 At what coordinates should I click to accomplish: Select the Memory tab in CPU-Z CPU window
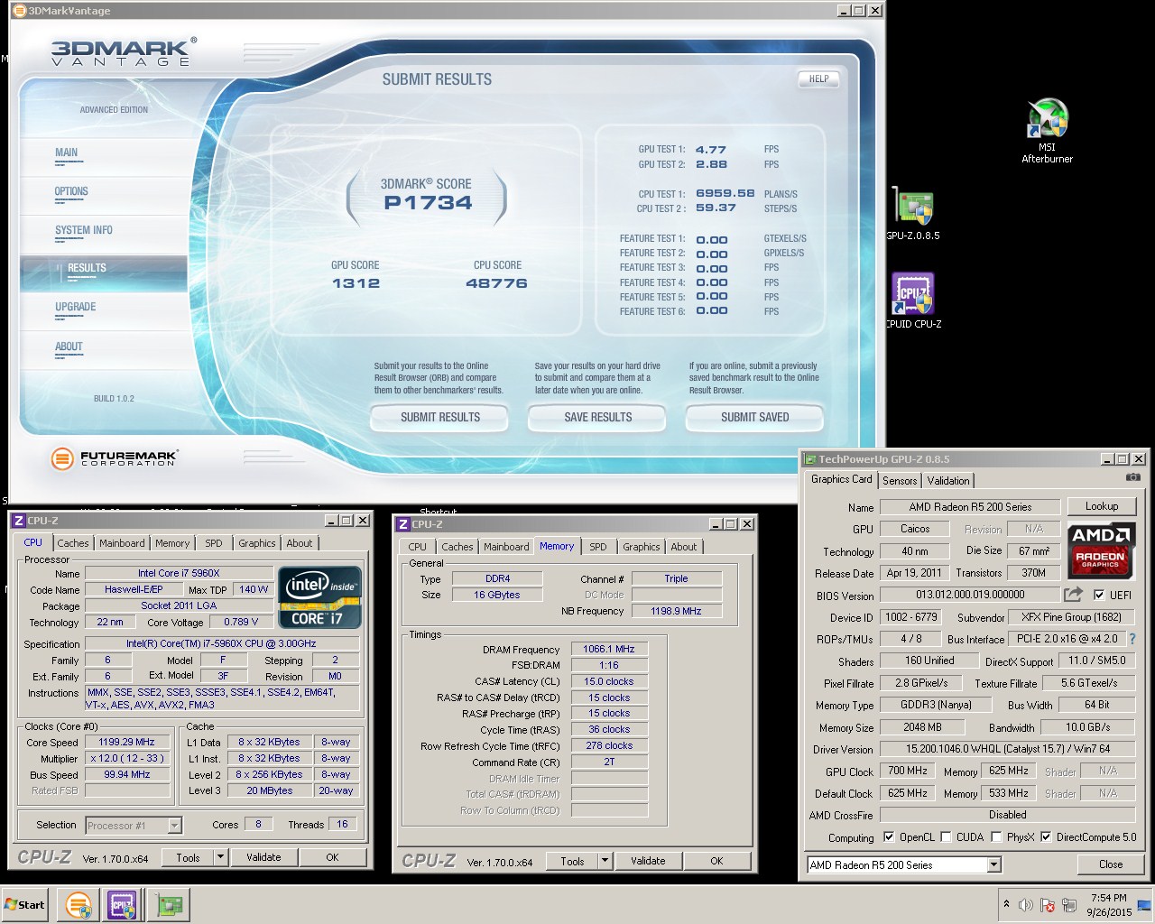172,543
